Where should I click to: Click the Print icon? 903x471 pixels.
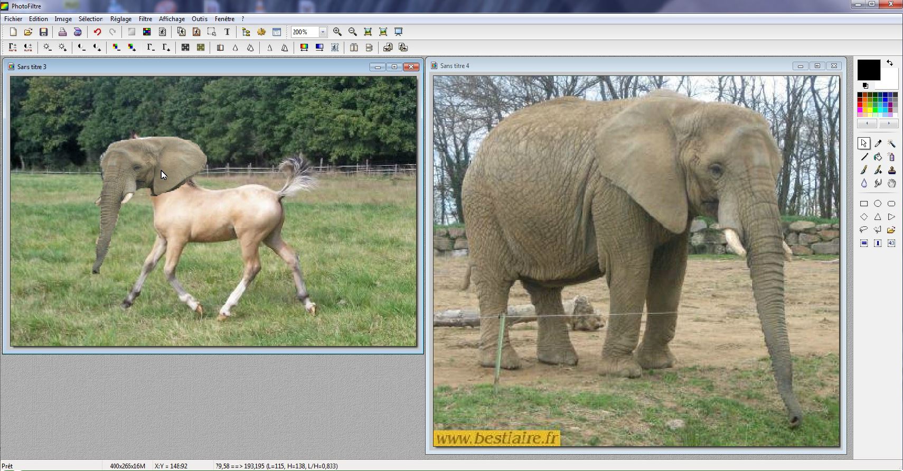click(62, 32)
